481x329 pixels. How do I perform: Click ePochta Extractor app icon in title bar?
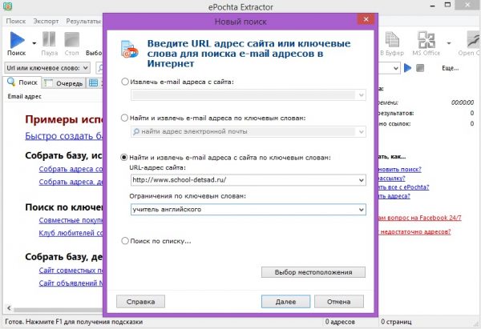pos(7,6)
